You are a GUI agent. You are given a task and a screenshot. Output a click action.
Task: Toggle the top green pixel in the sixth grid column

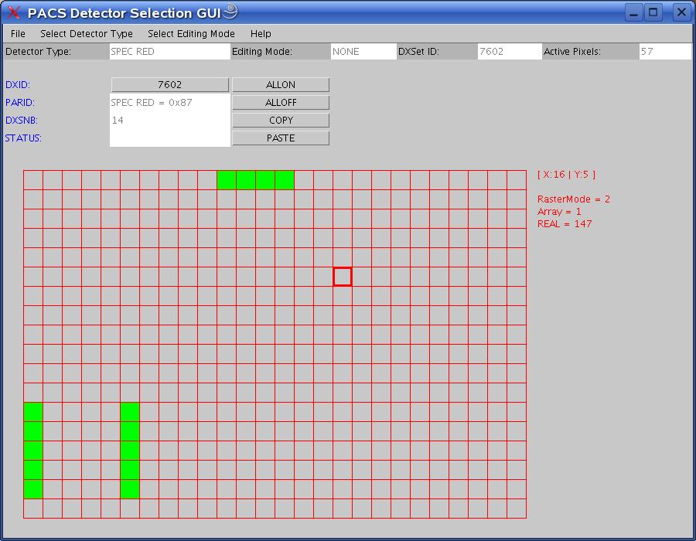(130, 412)
